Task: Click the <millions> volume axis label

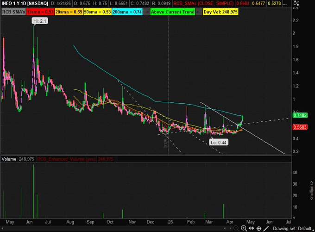Action: [x=311, y=190]
